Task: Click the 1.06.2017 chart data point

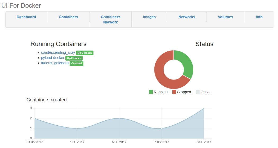Action: coord(77,129)
